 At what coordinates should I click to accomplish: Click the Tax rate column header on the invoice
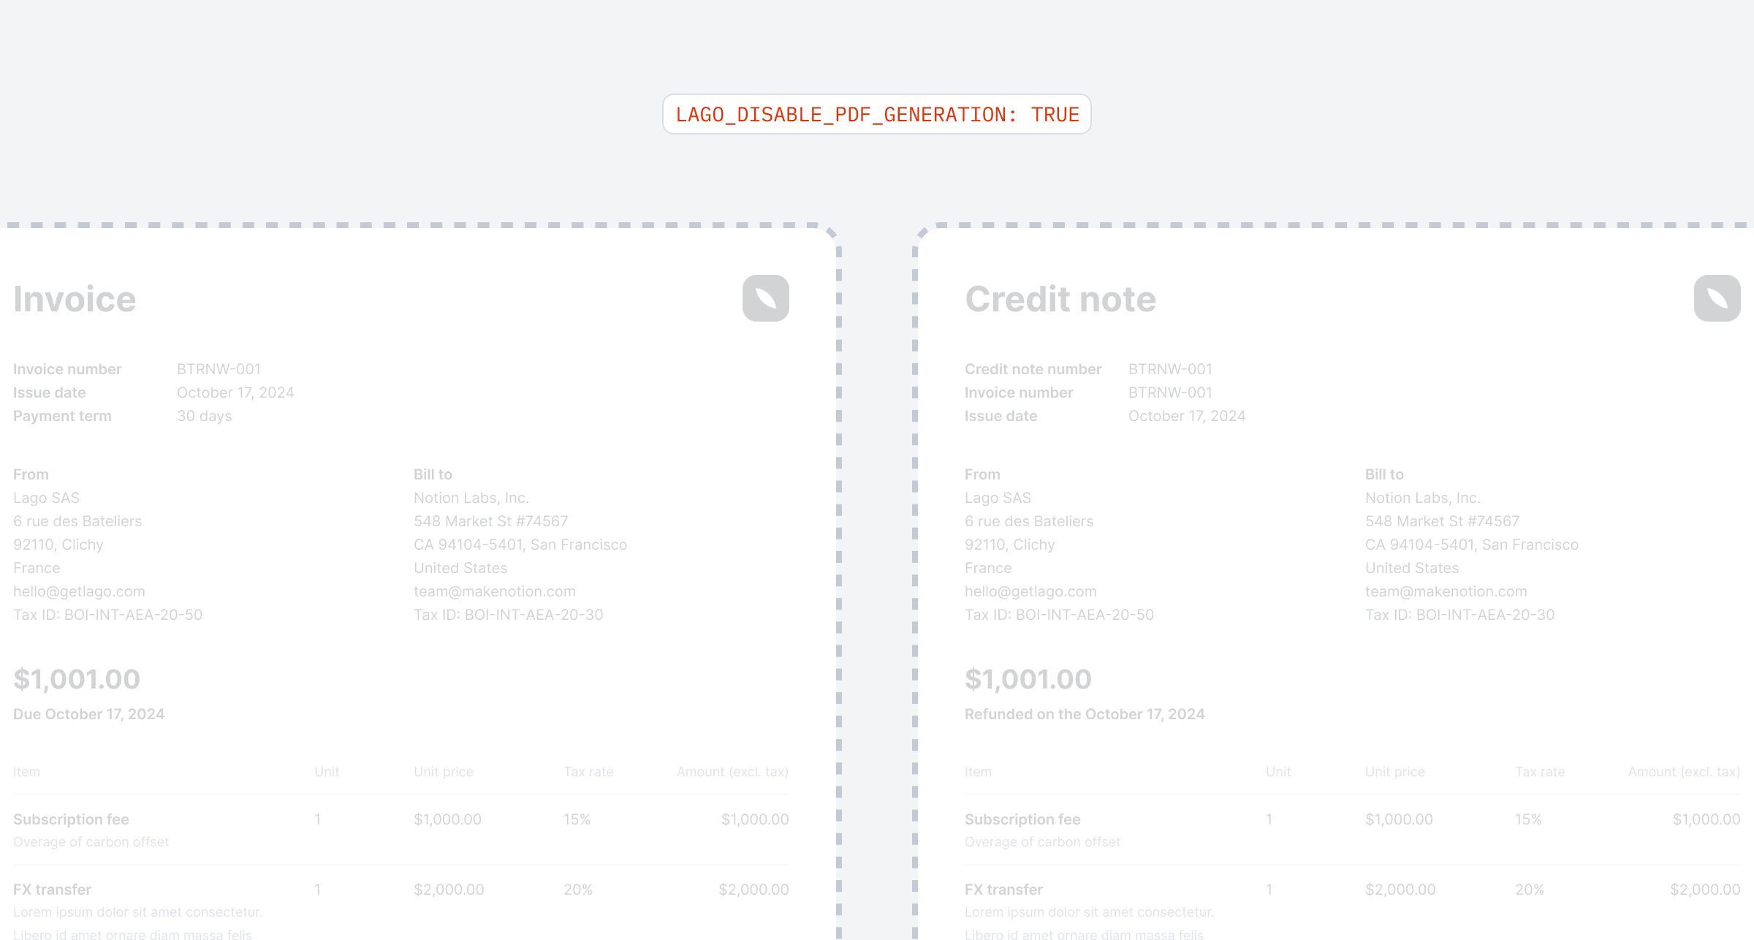point(588,772)
